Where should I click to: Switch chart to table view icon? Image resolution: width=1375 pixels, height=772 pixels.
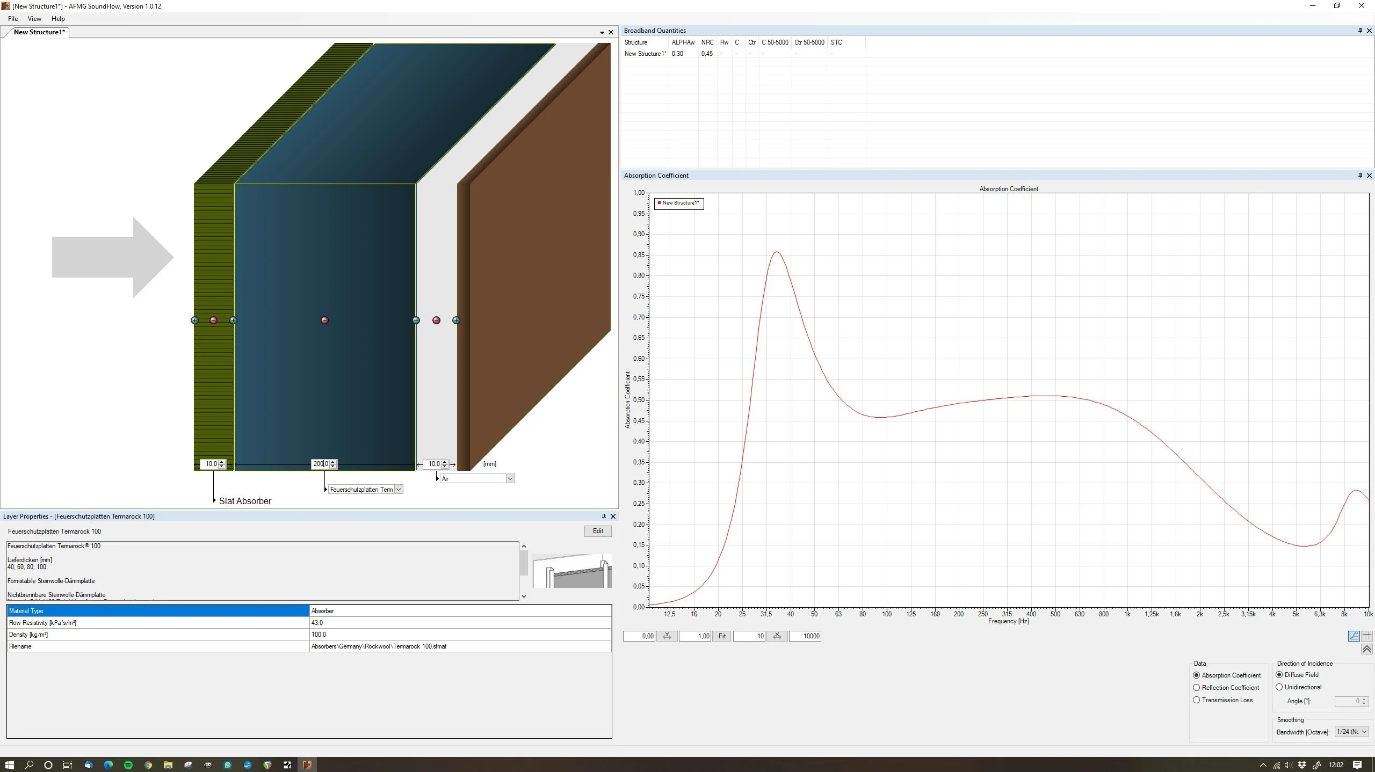point(1367,636)
